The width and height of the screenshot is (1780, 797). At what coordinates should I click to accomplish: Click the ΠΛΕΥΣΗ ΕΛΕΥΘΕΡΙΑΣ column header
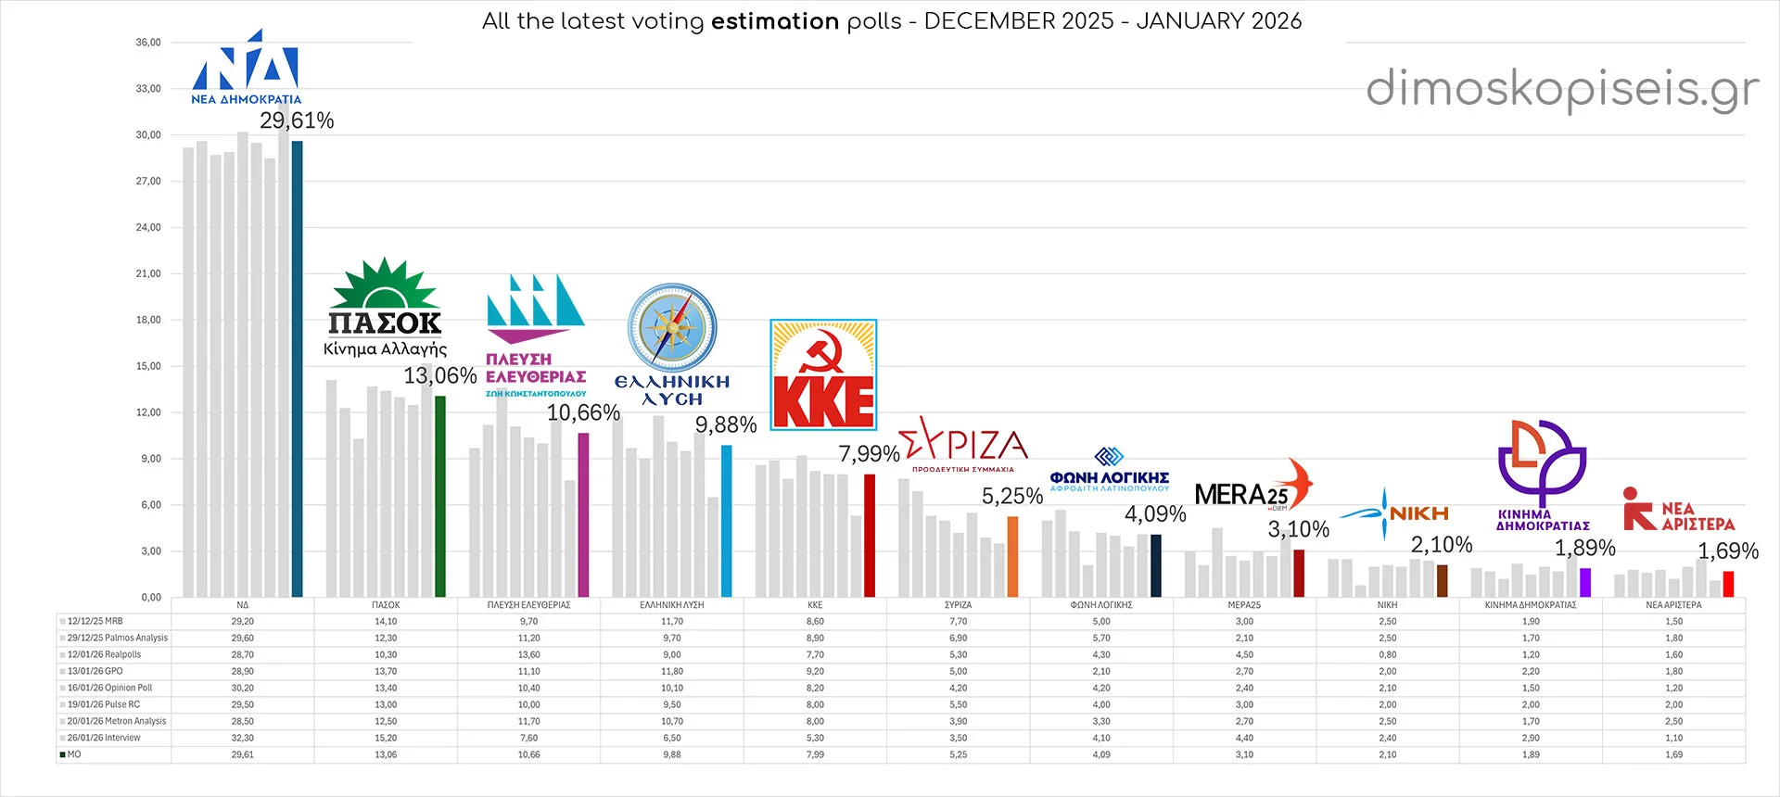(528, 605)
